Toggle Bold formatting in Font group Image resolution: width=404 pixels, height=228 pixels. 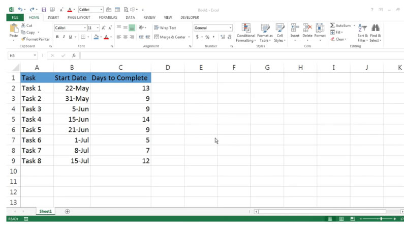(57, 37)
